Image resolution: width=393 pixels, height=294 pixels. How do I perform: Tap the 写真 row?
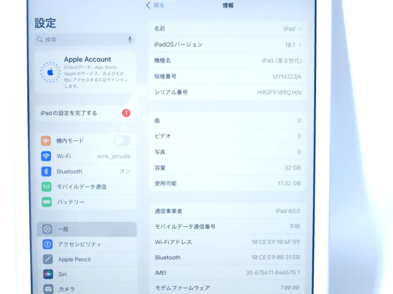(x=228, y=152)
